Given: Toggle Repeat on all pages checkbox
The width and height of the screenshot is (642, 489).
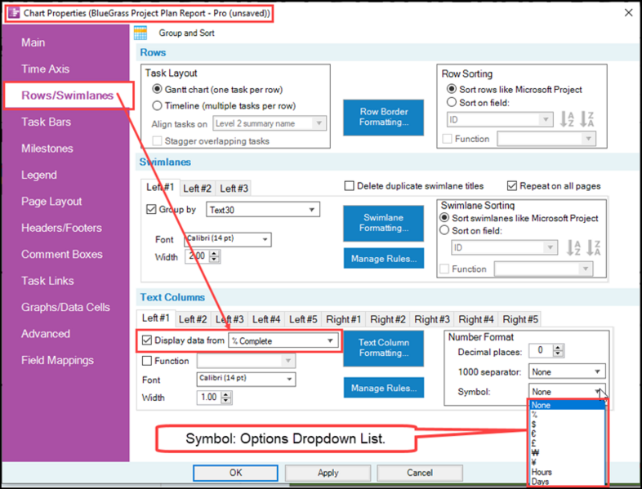Looking at the screenshot, I should (x=512, y=186).
